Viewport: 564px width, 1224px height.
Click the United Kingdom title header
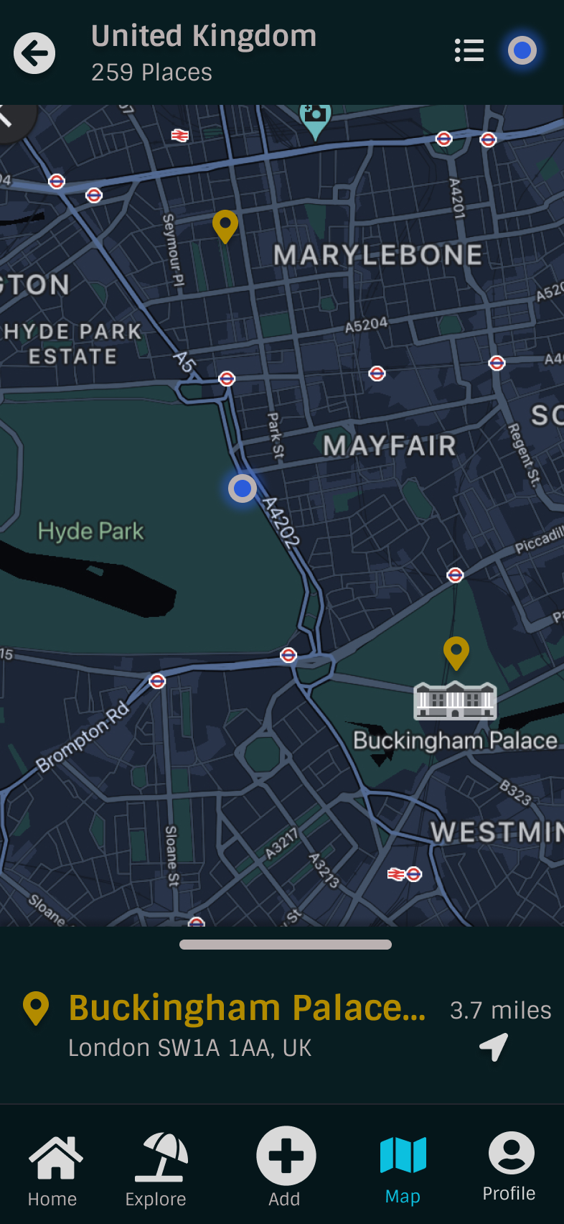pyautogui.click(x=204, y=36)
